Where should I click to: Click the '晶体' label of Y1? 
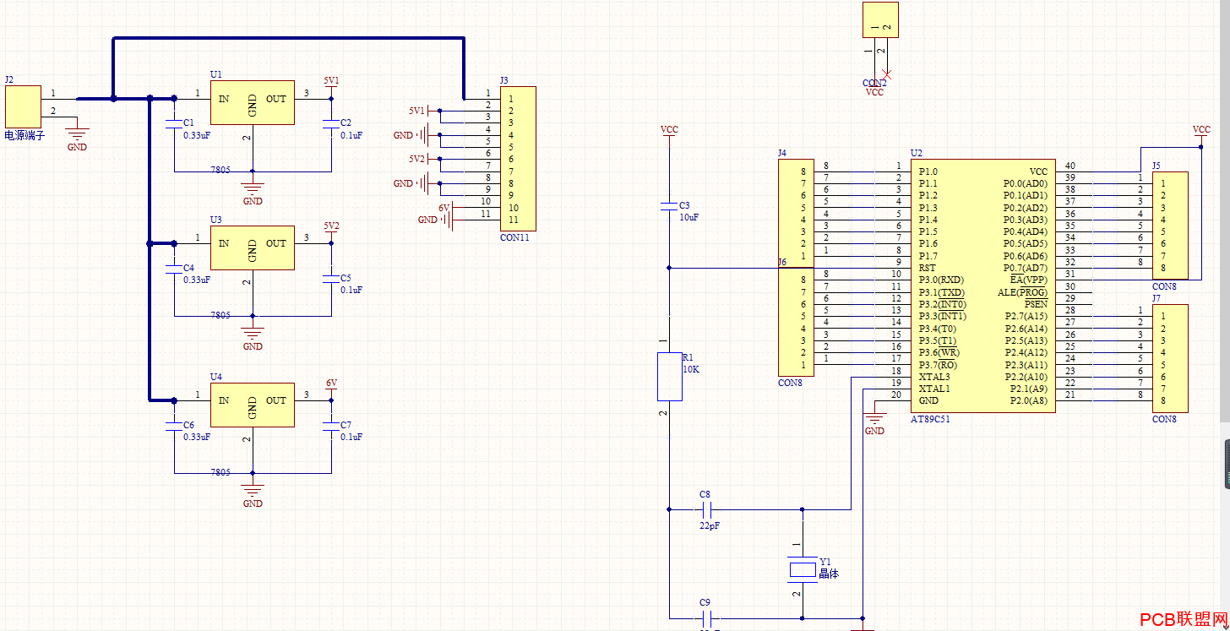tap(829, 574)
